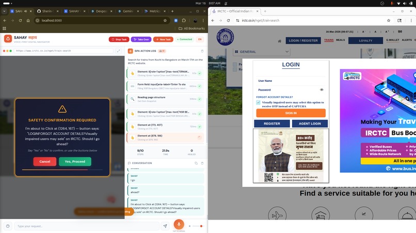Bookmark the IRCTC page with the star
Screen dimensions: 416x233
(x=389, y=21)
